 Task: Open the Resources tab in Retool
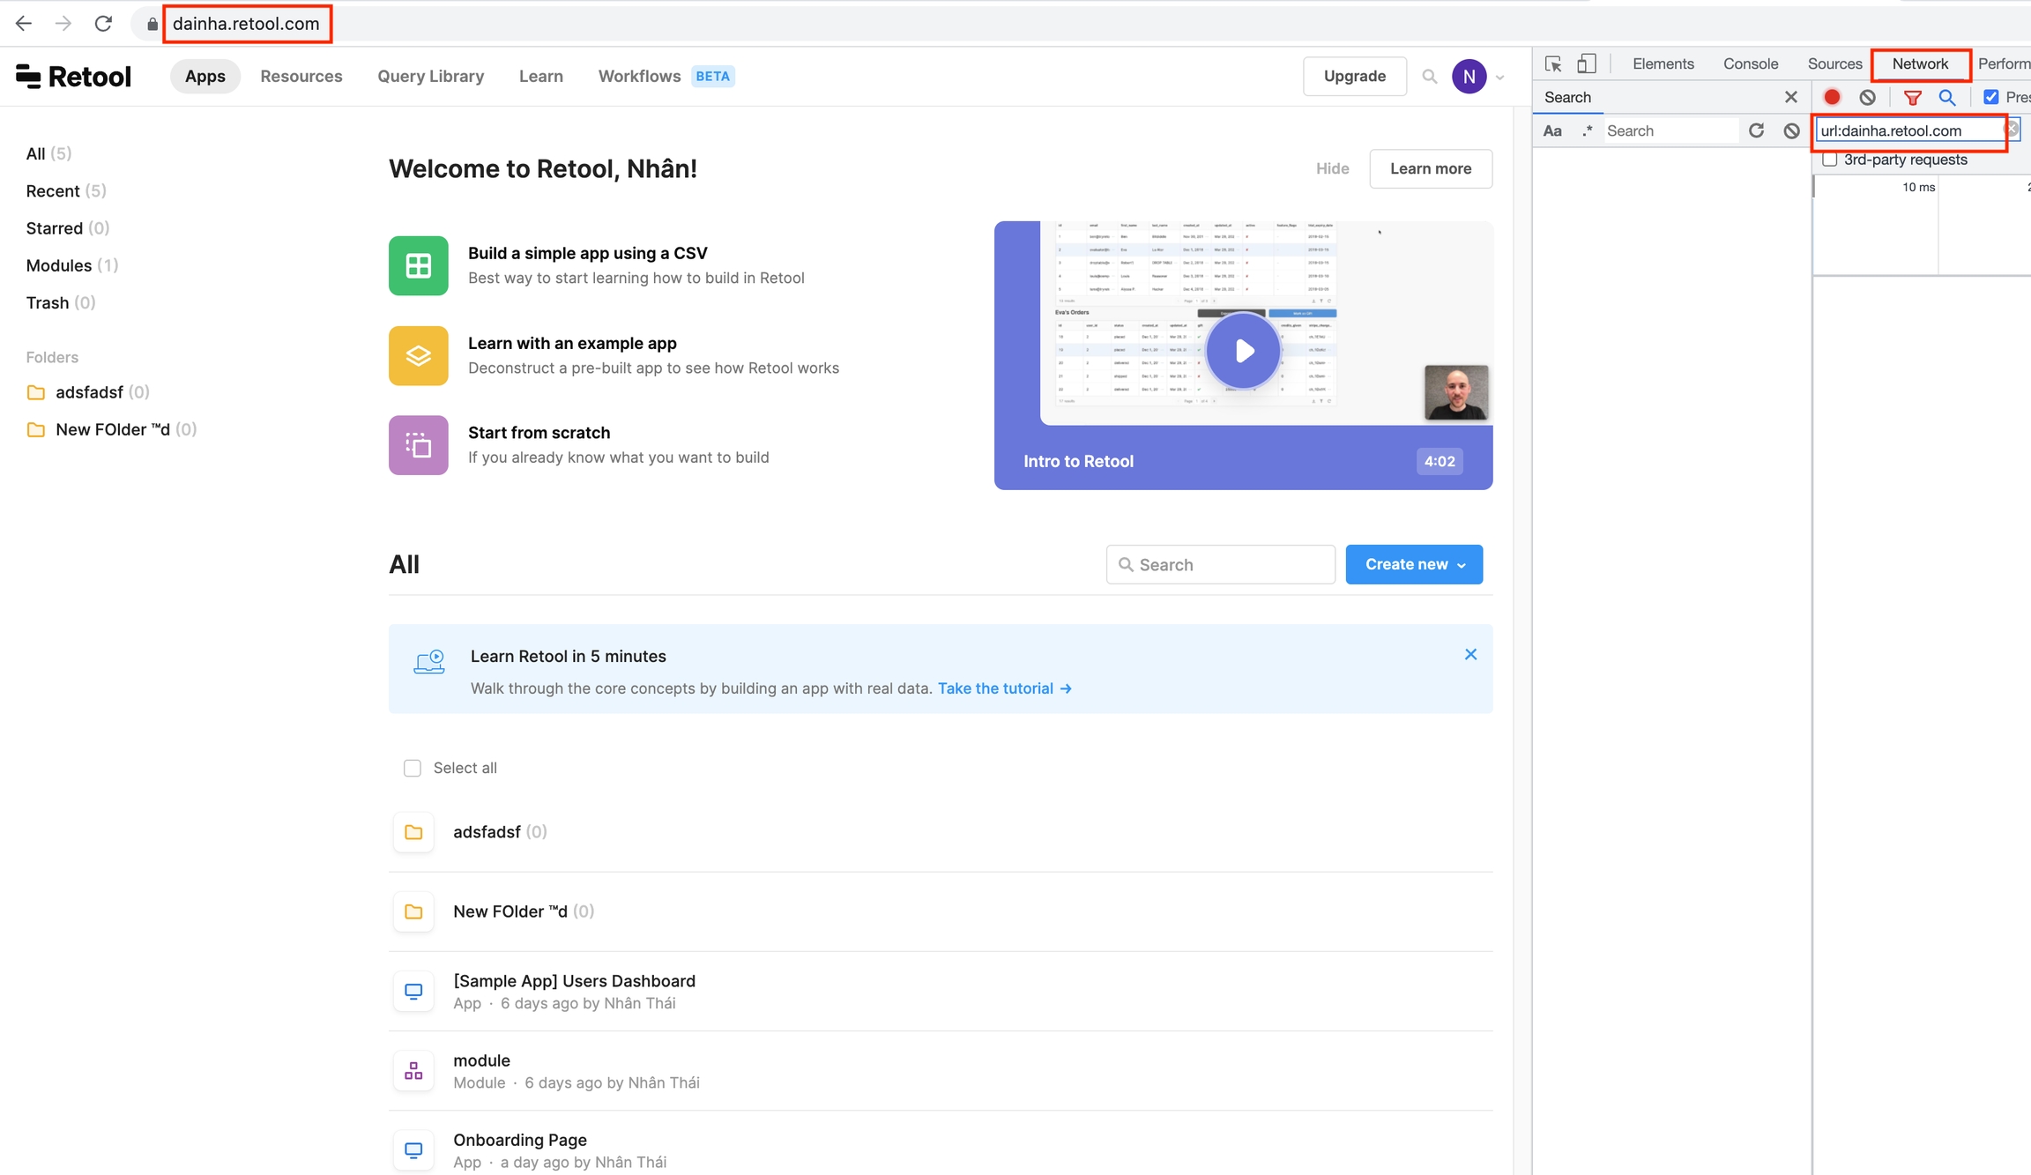tap(301, 76)
